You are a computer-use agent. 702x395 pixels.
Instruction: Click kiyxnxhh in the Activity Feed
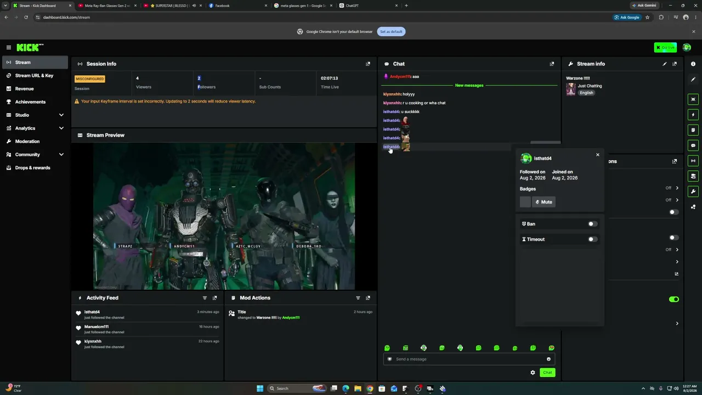coord(93,341)
